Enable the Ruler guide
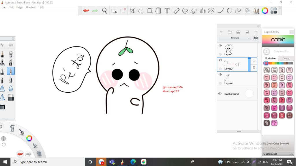Viewport: 296px width, 166px height. click(176, 11)
